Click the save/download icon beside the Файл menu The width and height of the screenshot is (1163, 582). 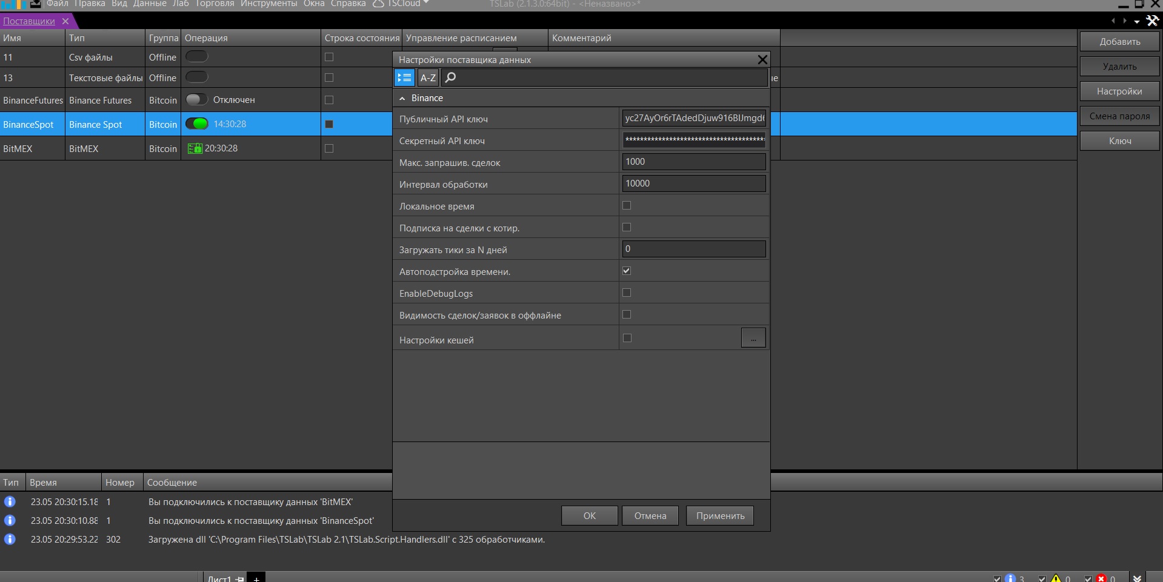pyautogui.click(x=36, y=4)
